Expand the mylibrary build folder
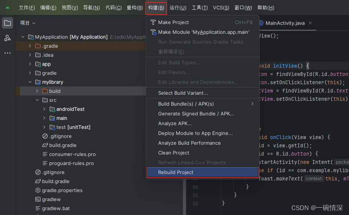The image size is (349, 215). 37,91
